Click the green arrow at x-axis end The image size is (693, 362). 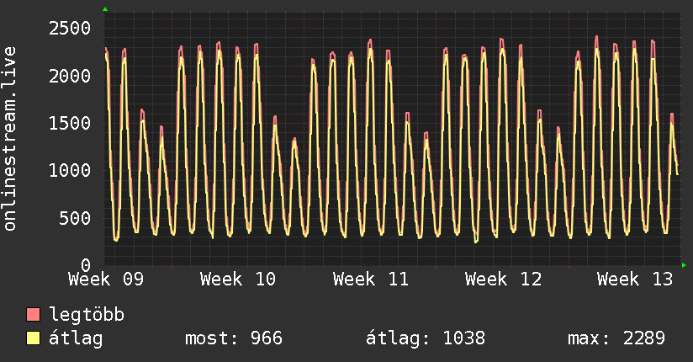coord(684,265)
